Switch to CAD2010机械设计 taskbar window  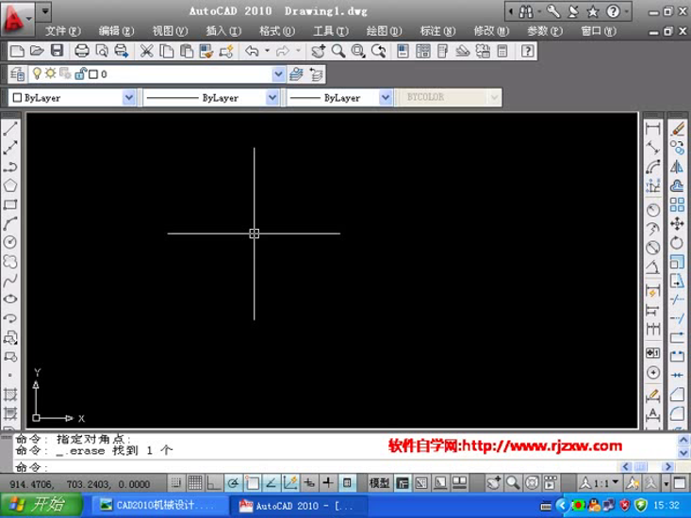159,505
